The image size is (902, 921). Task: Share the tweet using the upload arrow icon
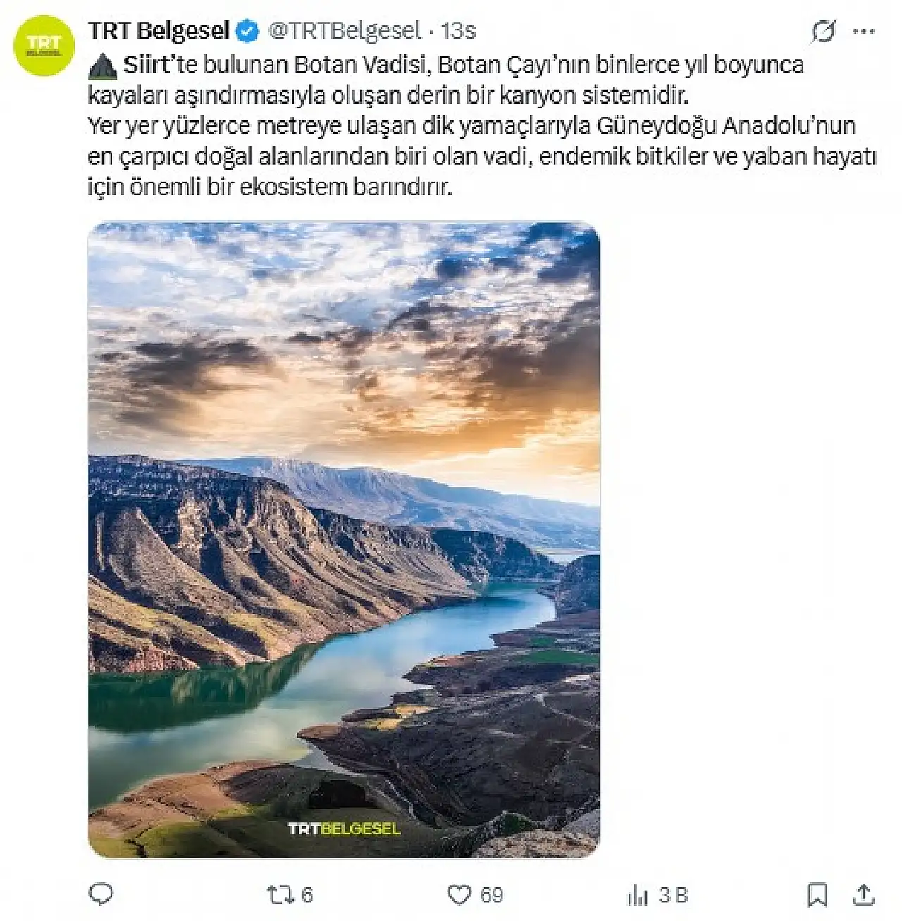pos(863,894)
